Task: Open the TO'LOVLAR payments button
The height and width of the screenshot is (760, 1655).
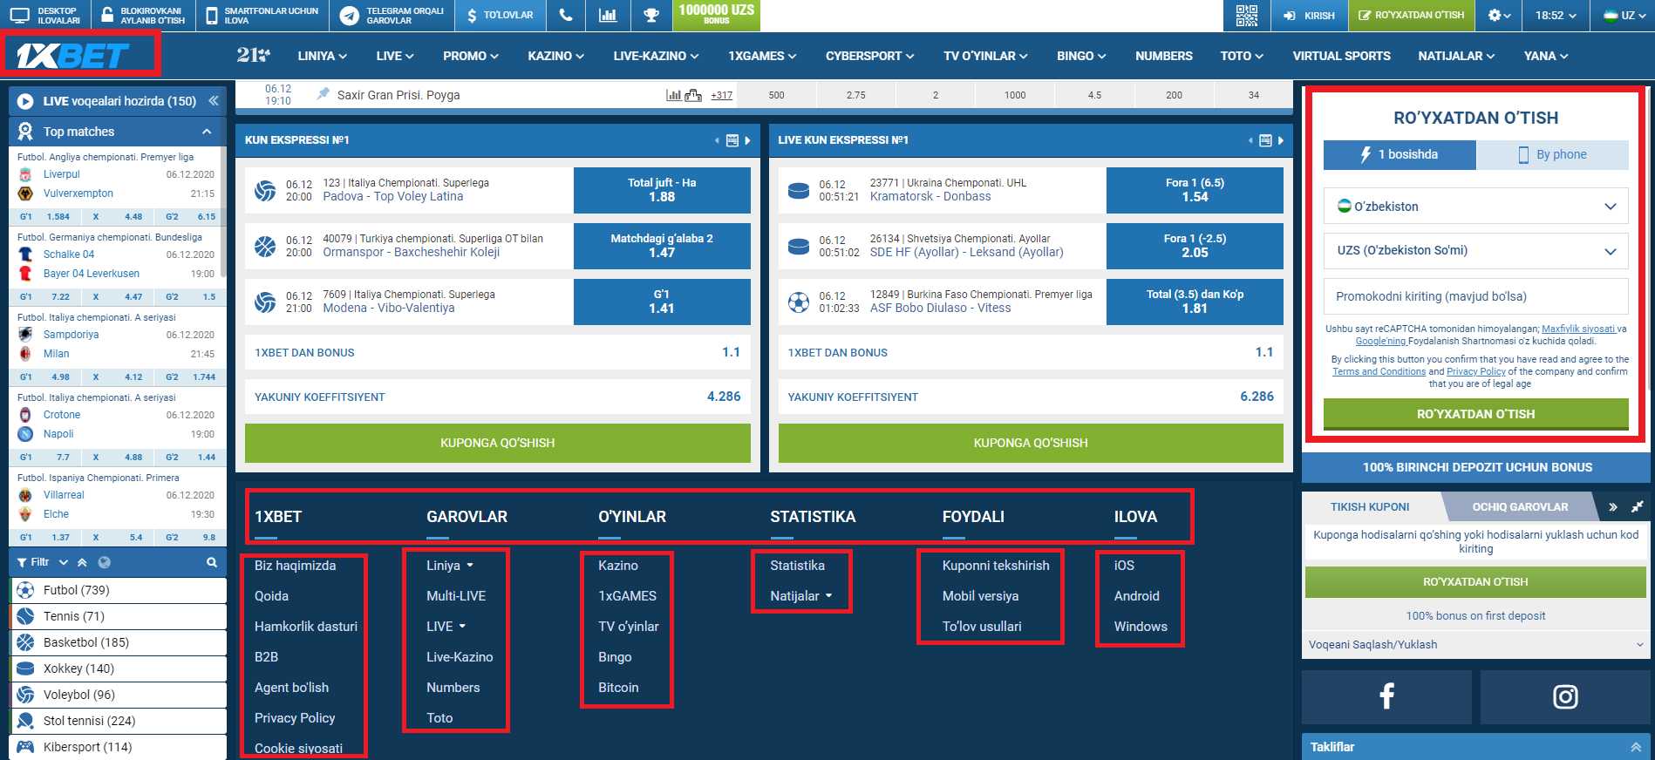Action: (501, 15)
